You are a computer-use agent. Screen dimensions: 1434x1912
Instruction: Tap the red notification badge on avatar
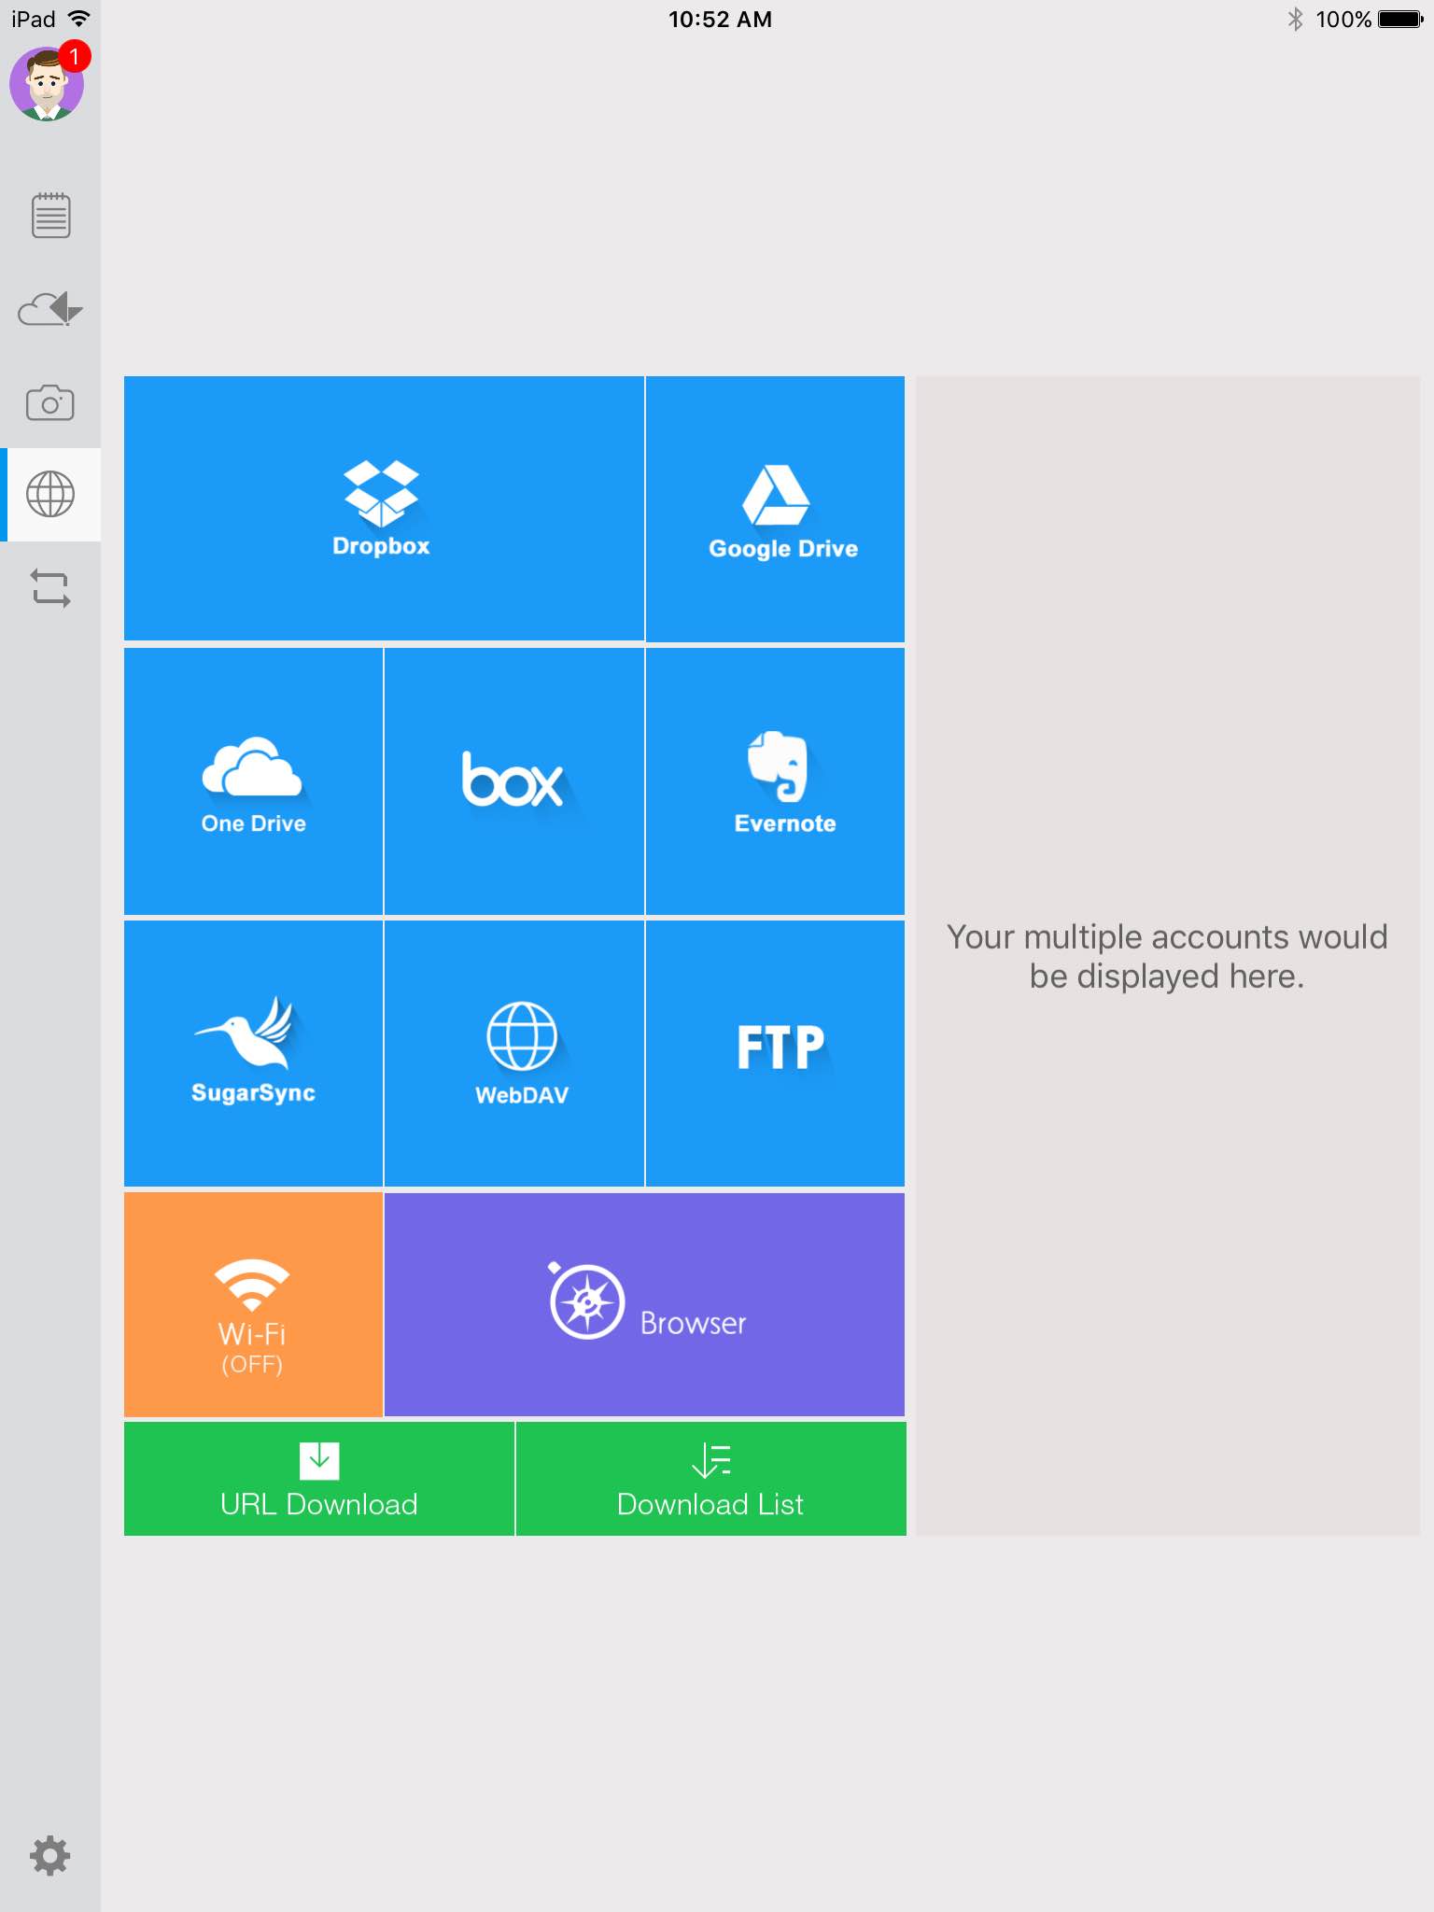[x=75, y=57]
